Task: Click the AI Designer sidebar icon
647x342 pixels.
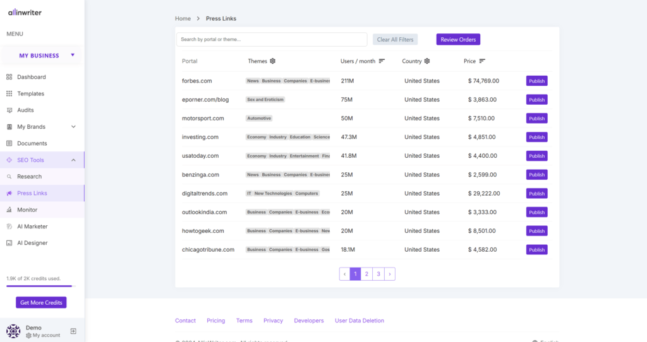Action: coord(9,243)
